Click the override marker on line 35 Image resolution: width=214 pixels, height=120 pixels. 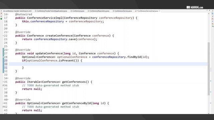coord(3,82)
